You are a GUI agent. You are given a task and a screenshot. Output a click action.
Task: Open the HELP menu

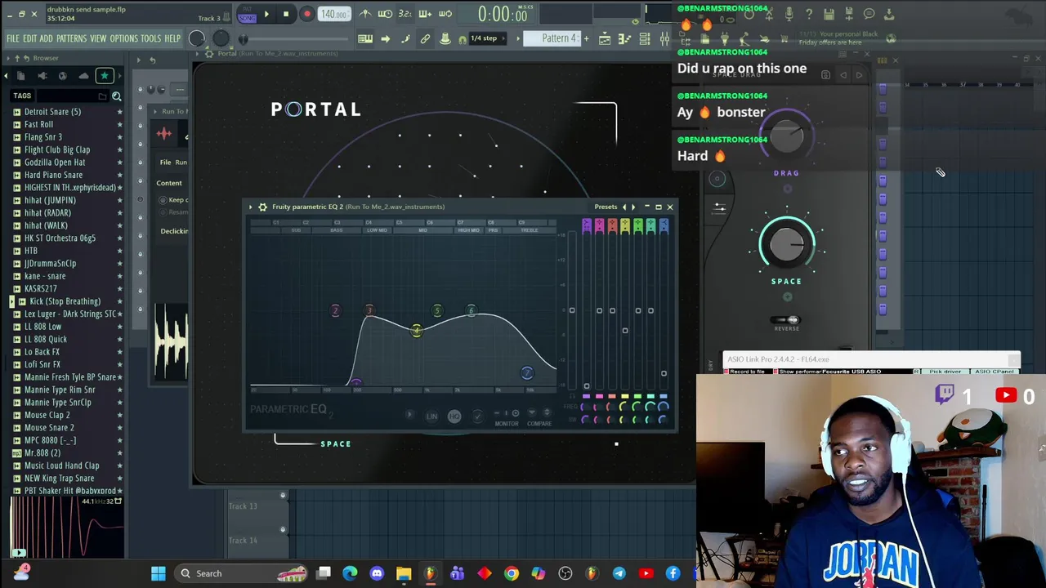(x=172, y=38)
